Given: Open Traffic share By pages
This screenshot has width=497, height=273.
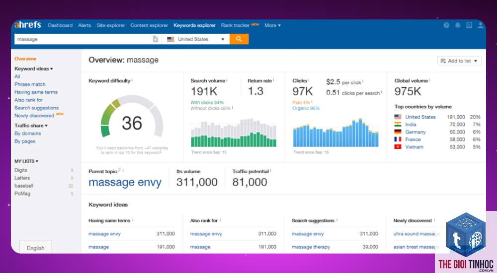Looking at the screenshot, I should click(x=25, y=141).
